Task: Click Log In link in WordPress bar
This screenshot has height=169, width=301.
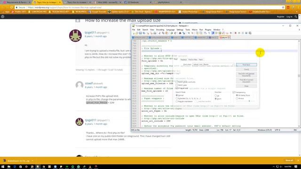Action: click(289, 17)
